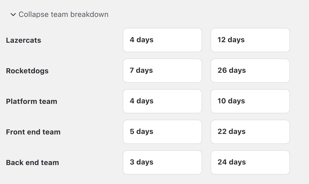Select the Rocketdogs team name
The width and height of the screenshot is (309, 184).
(27, 71)
